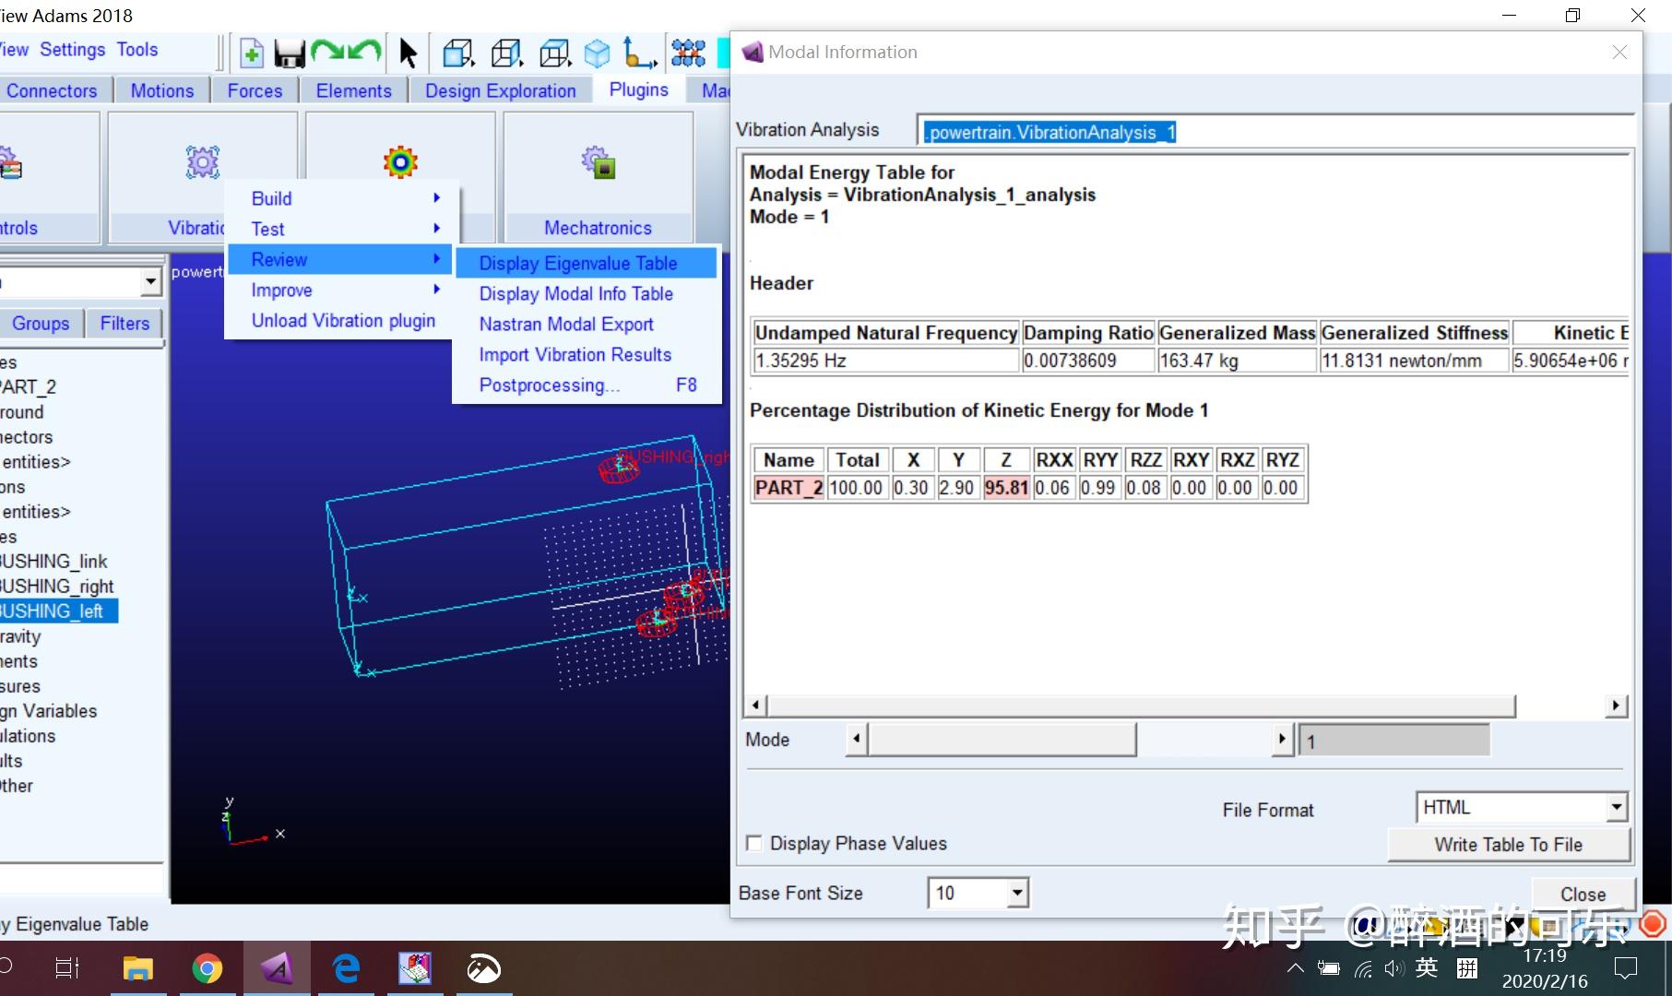Select BUSHING_right in the model tree
Viewport: 1672px width, 996px height.
coord(57,586)
